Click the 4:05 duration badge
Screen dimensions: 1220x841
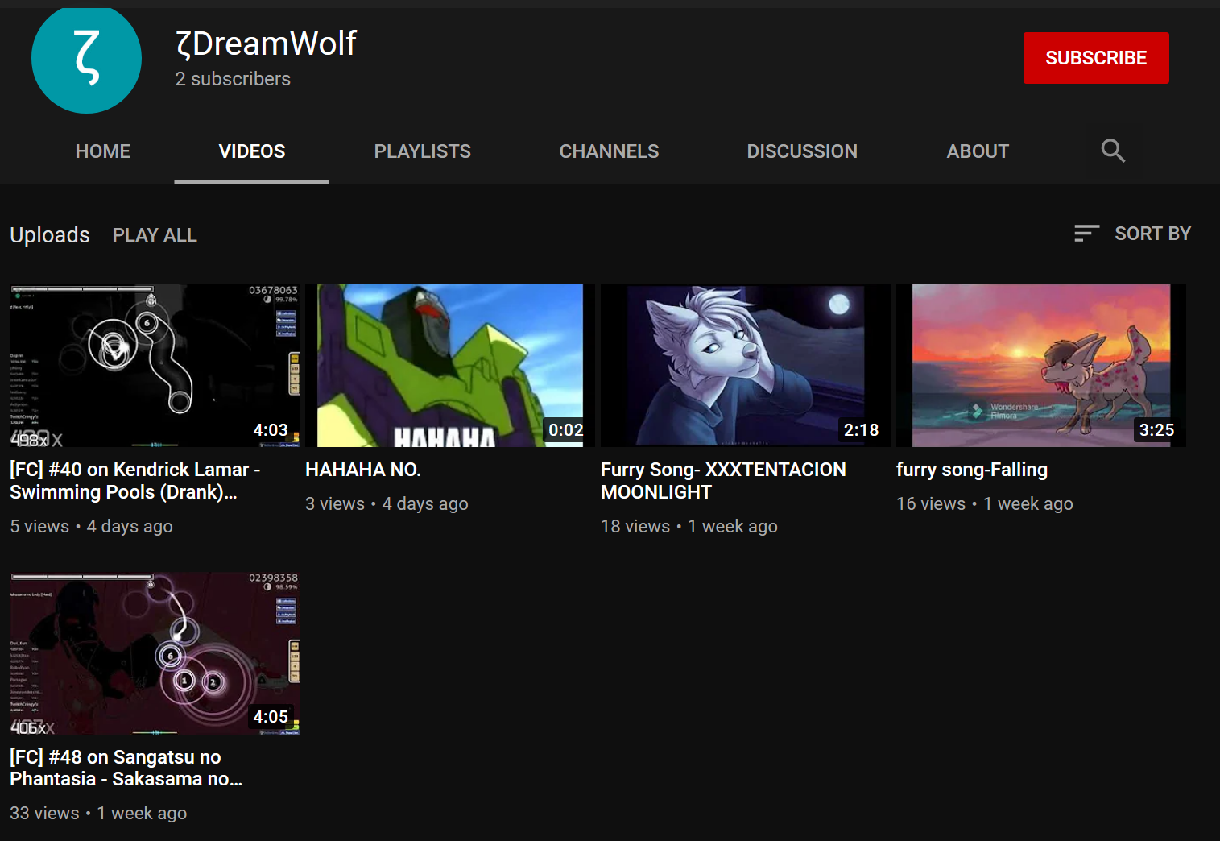coord(271,717)
